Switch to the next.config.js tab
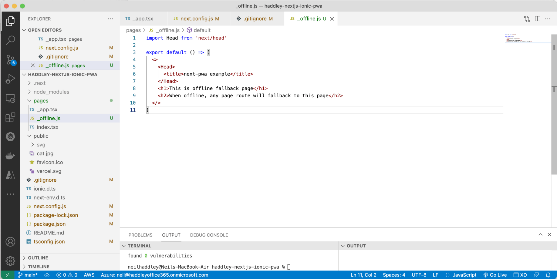This screenshot has width=557, height=279. 197,19
